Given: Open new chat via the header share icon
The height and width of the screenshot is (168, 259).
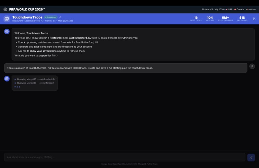Looking at the screenshot, I should coord(254,19).
